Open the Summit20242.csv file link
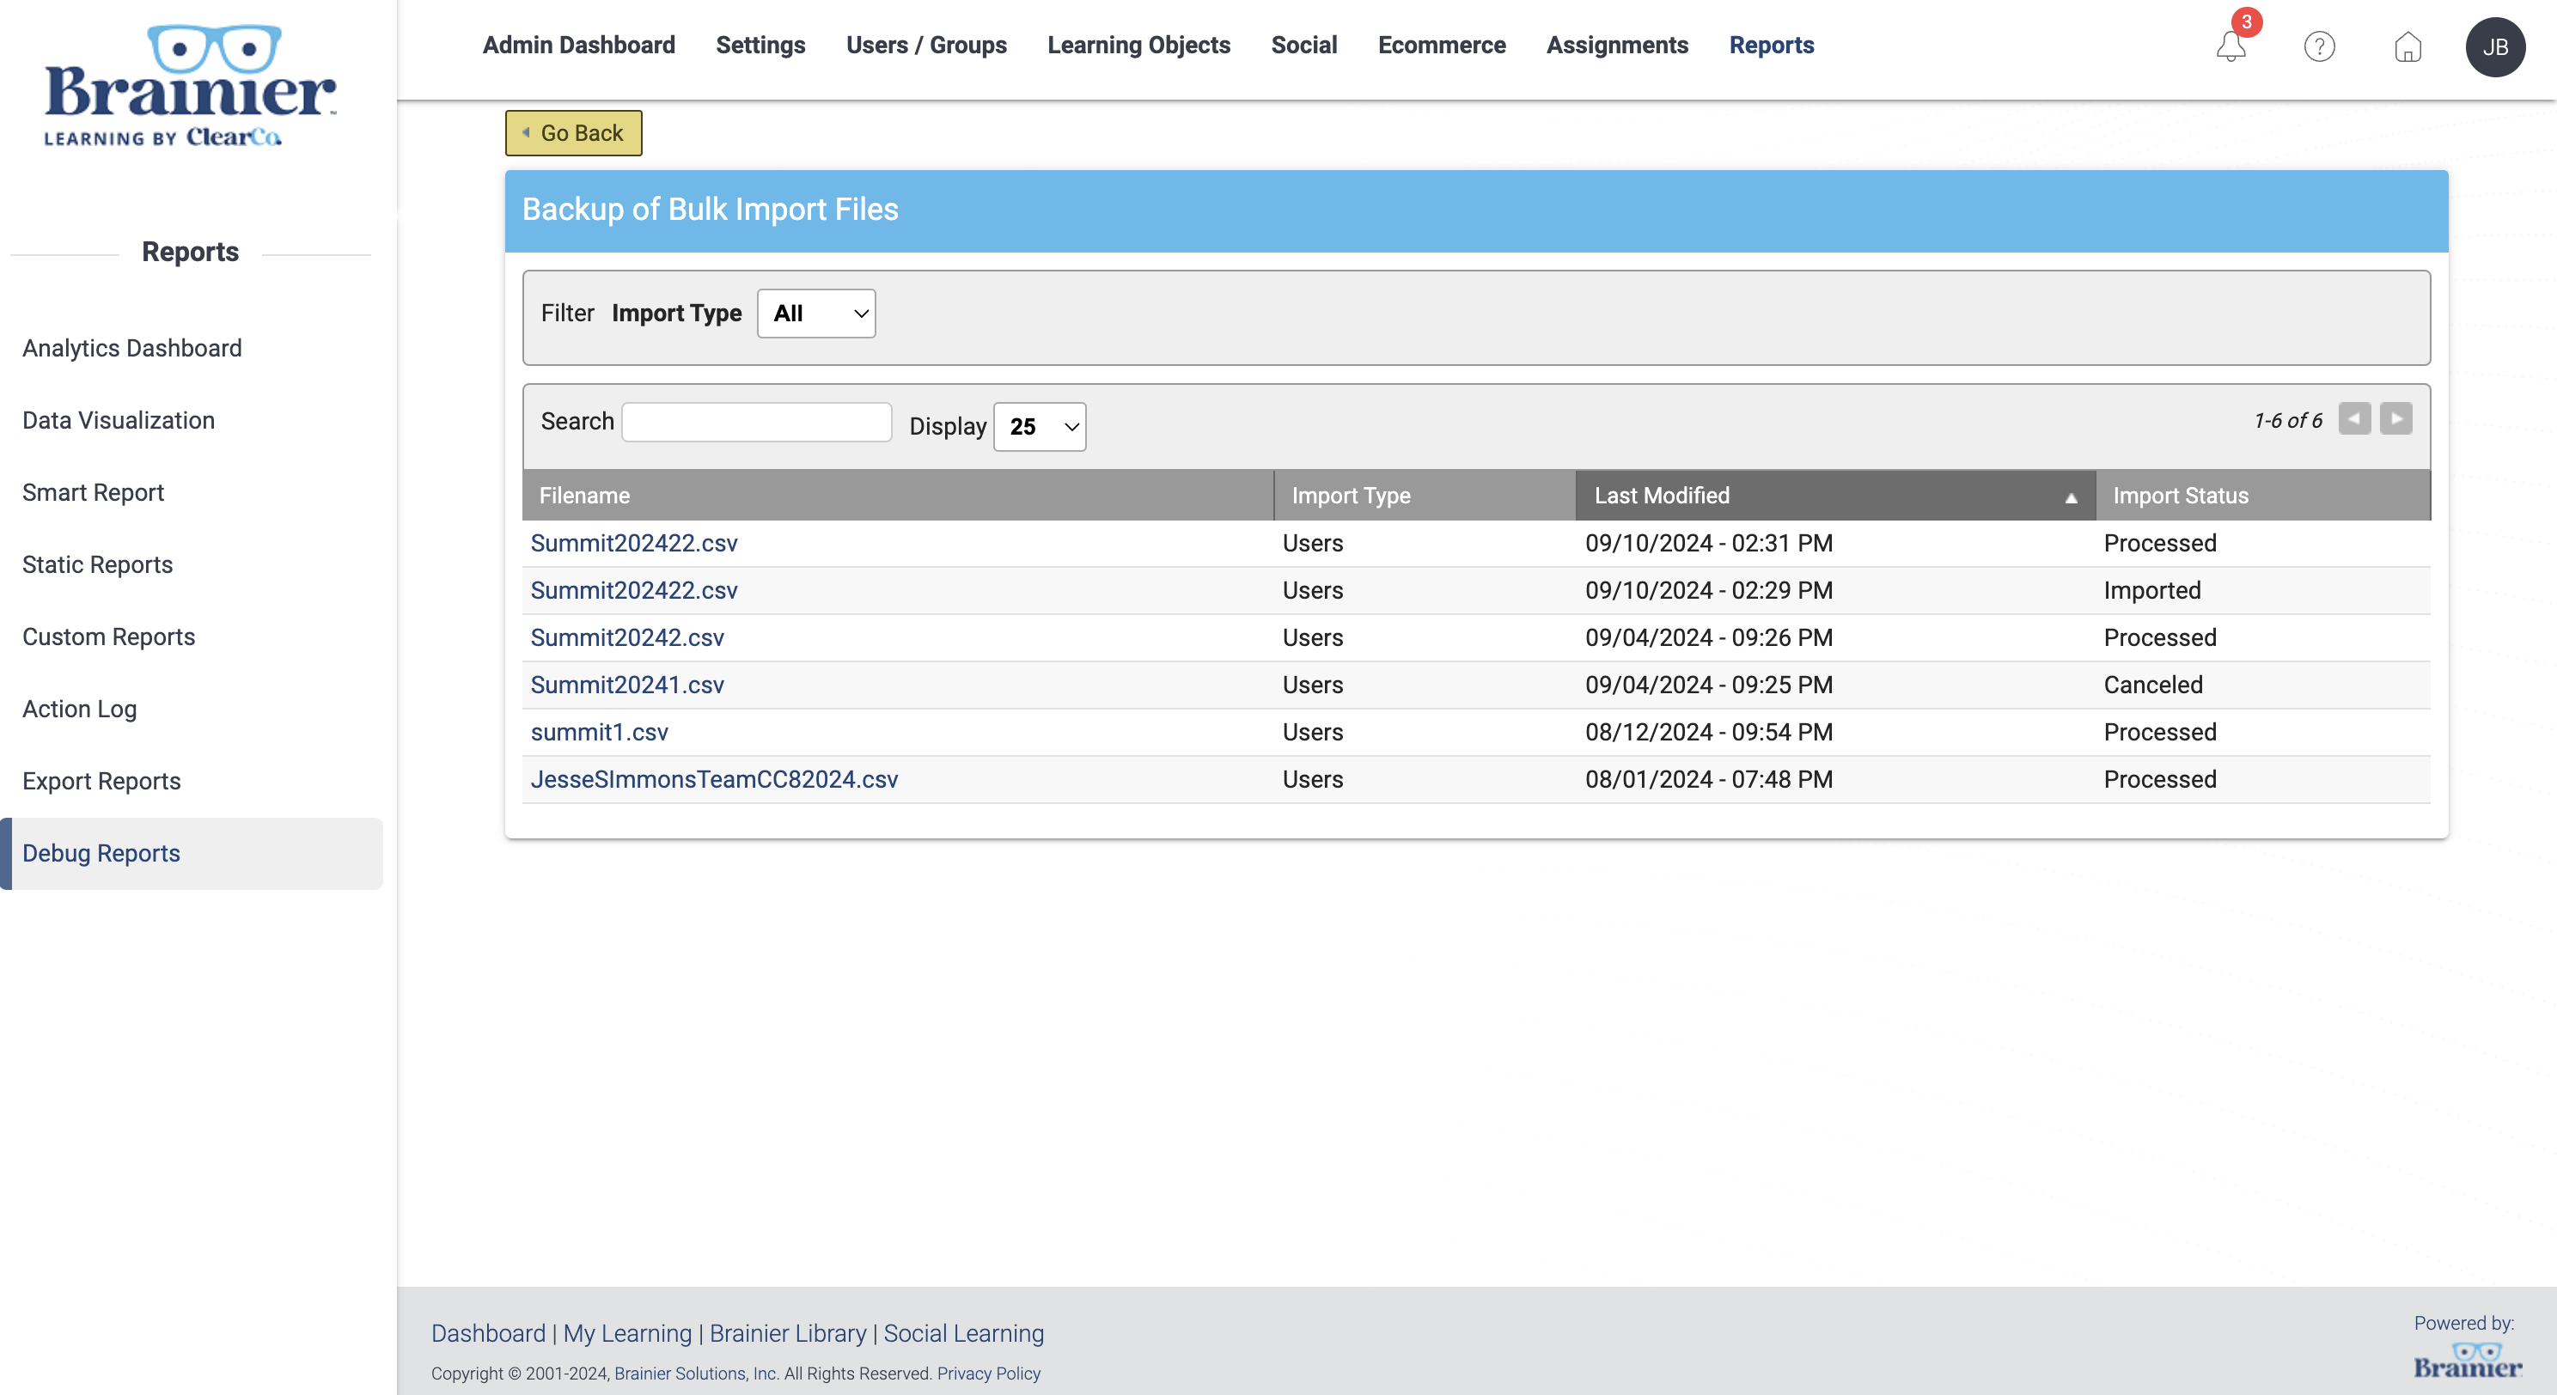The width and height of the screenshot is (2557, 1395). (x=626, y=638)
